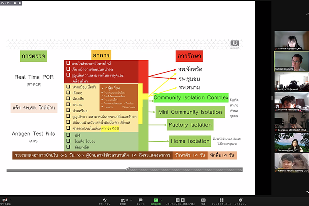The image size is (309, 206).
Task: Open the Security shield icon
Action: pyautogui.click(x=104, y=200)
